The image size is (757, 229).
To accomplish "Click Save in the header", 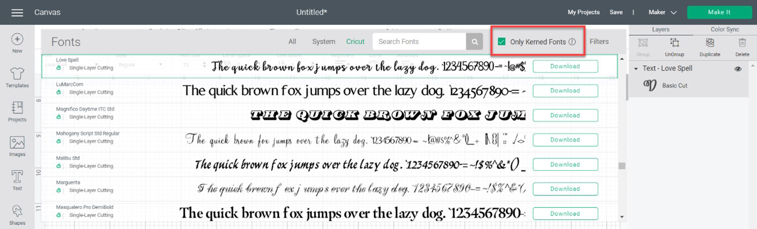I will click(x=616, y=12).
